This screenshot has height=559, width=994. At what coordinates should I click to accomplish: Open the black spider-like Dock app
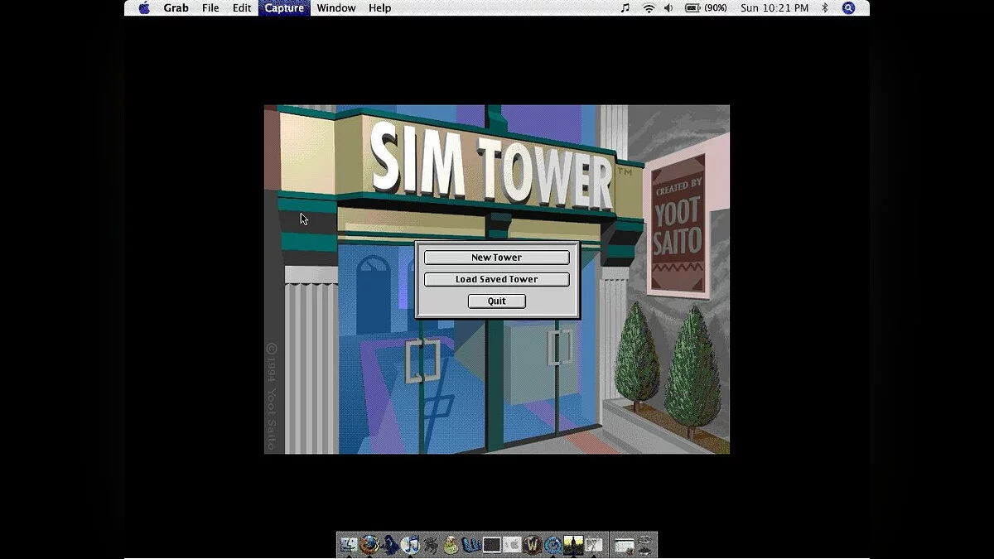[431, 545]
